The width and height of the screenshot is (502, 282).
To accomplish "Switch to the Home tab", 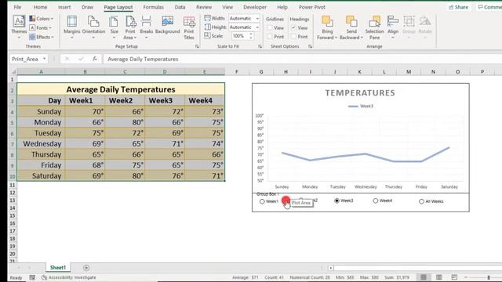I will coord(40,7).
